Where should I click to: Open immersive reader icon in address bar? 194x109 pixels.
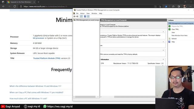(x=155, y=6)
